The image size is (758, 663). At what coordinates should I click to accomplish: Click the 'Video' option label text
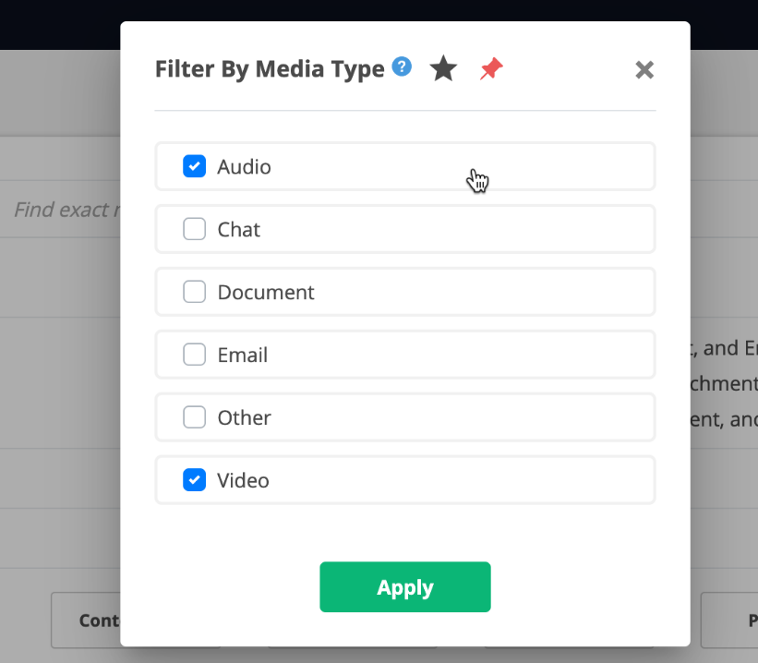click(244, 481)
